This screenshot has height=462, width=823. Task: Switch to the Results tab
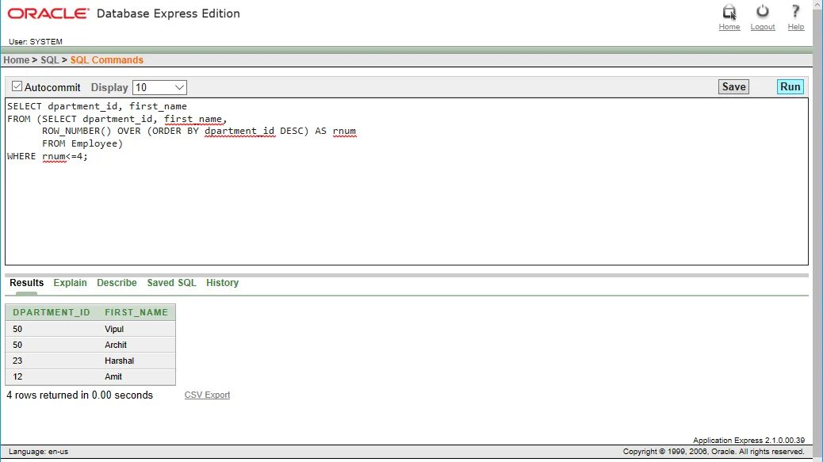(27, 283)
